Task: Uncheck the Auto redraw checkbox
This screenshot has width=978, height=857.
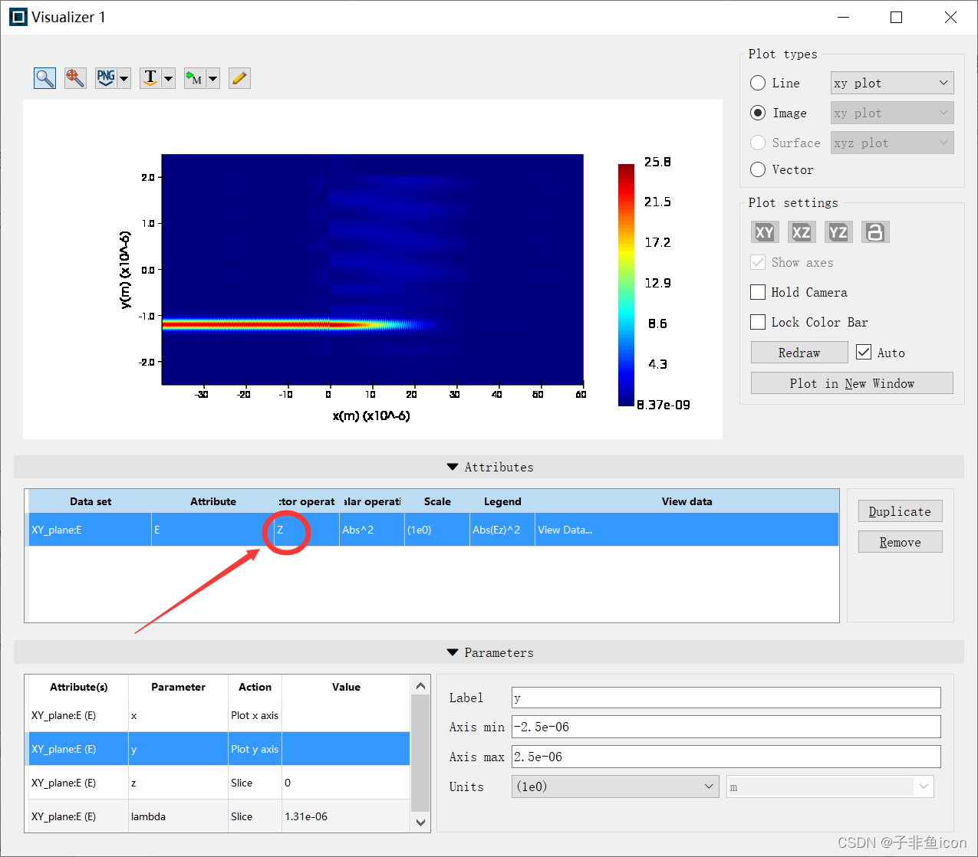Action: point(864,352)
